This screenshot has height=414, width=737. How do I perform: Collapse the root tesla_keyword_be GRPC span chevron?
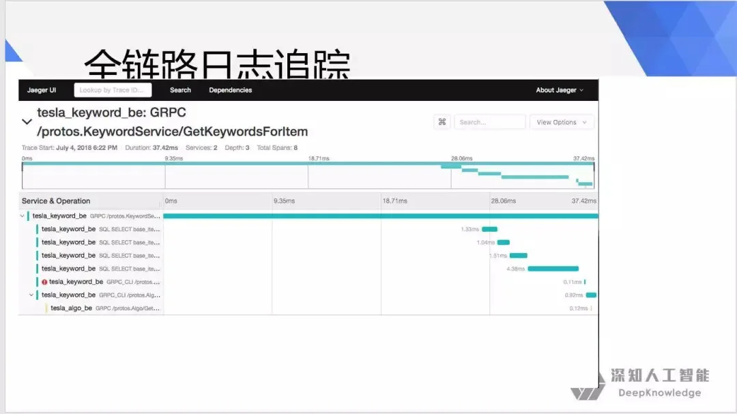point(22,216)
